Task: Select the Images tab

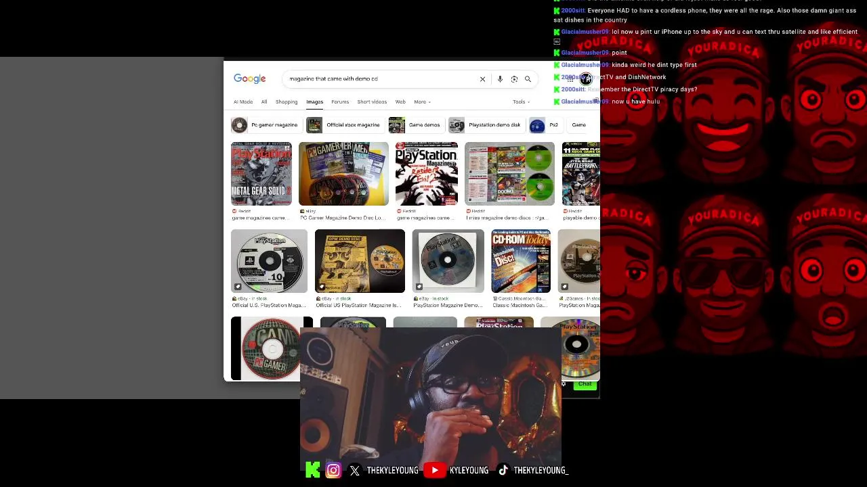Action: pos(314,101)
